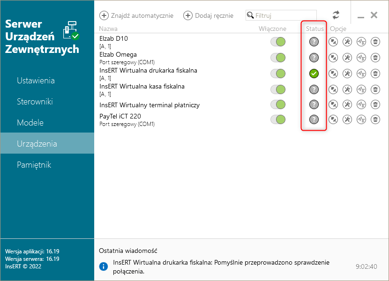Click the Nazwa column header
The height and width of the screenshot is (281, 389).
(108, 29)
